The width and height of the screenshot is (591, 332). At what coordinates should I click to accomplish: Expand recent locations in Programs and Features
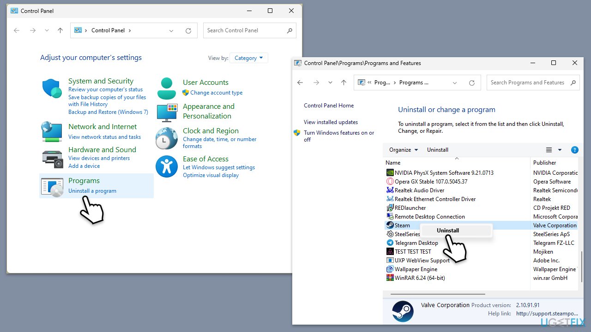tap(330, 83)
